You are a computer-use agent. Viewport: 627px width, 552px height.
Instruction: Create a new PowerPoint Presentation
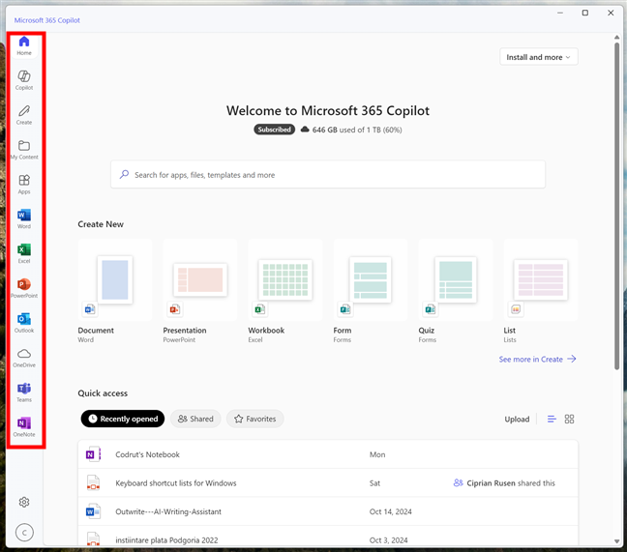pos(200,291)
